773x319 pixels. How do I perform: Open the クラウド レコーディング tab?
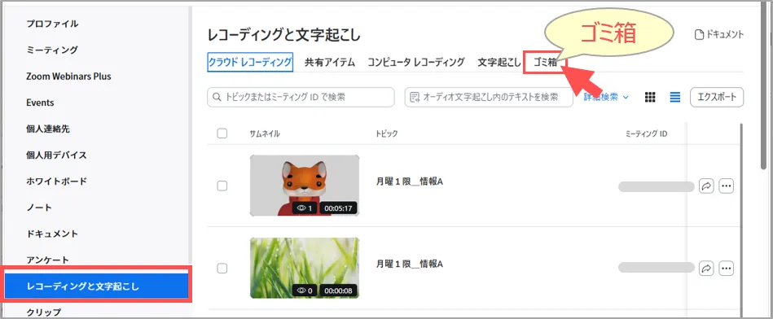pos(250,63)
